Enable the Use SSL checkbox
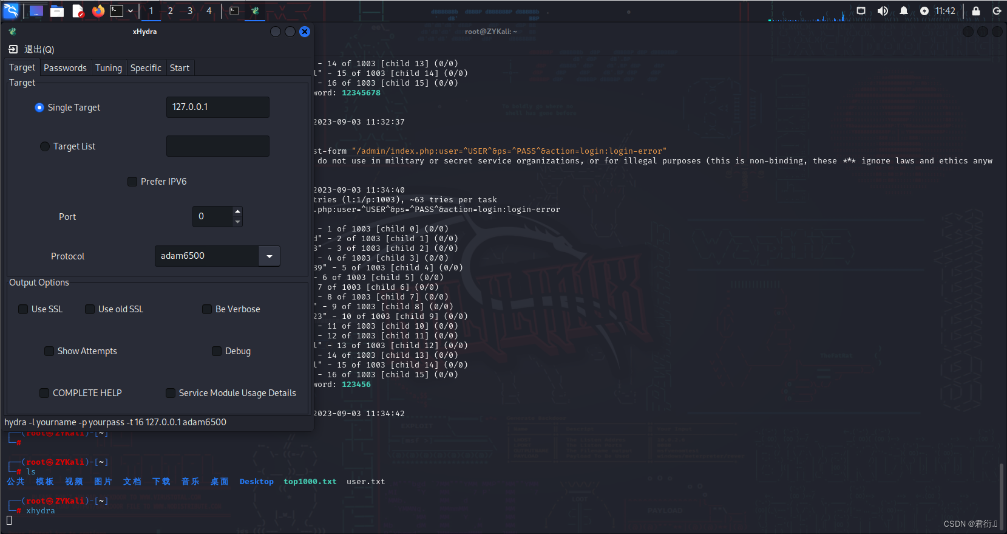The height and width of the screenshot is (534, 1007). (x=23, y=309)
